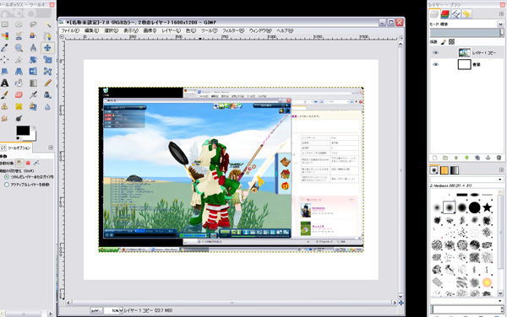507x317 pixels.
Task: Select the Paths tool
Action: [x=47, y=36]
